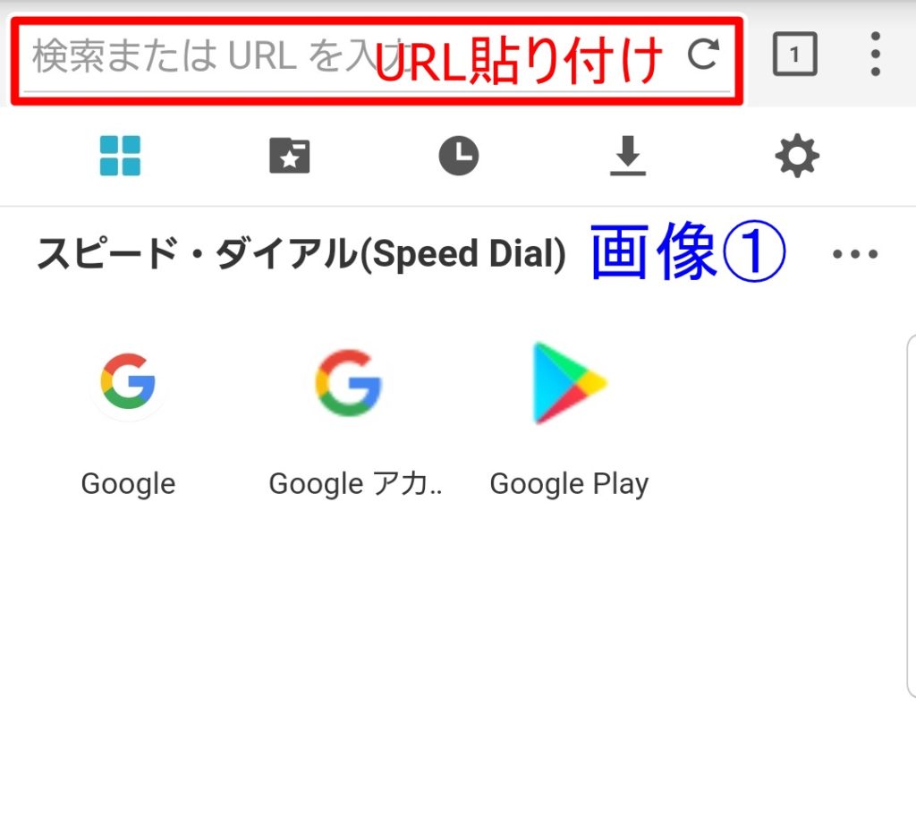Click the Google Play label text
This screenshot has width=916, height=834.
(x=570, y=484)
